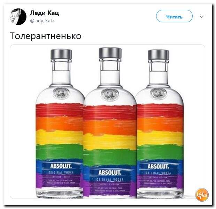Image resolution: width=216 pixels, height=209 pixels.
Task: Click the orange Nyka watermark logo
Action: (x=202, y=195)
